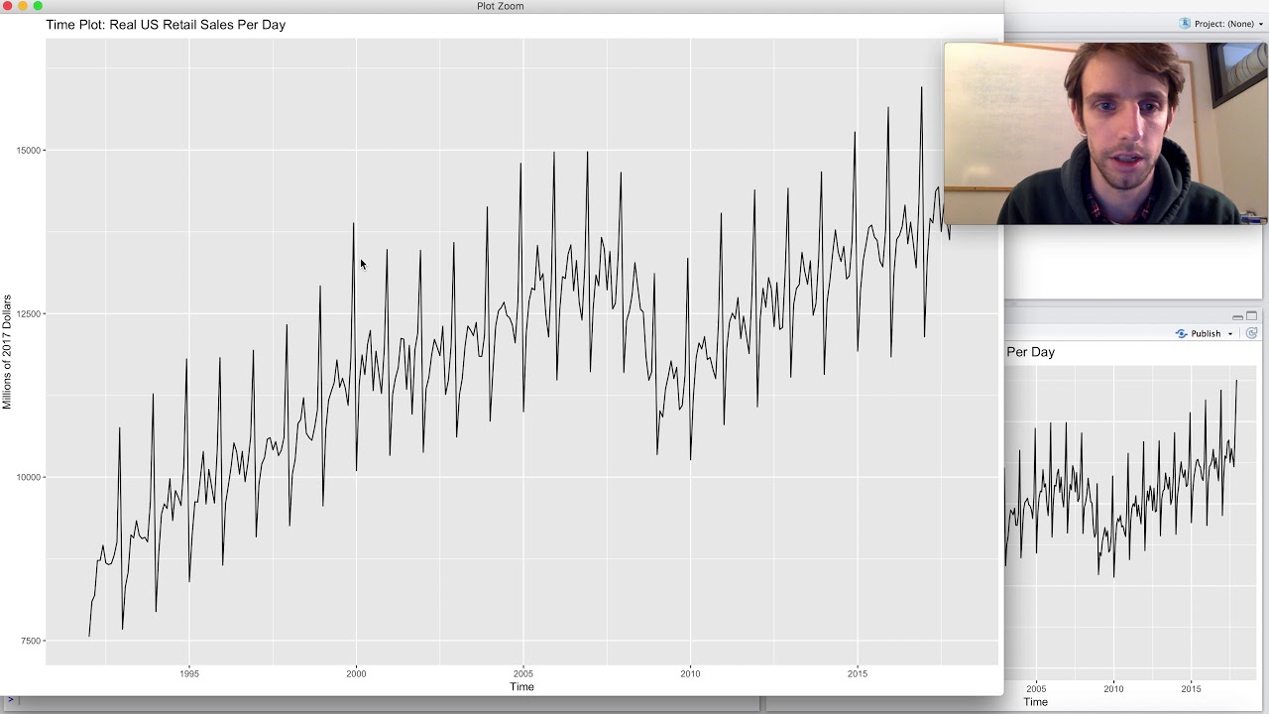Click the 2015 x-axis tick label in Plot Zoom
This screenshot has height=714, width=1269.
click(857, 673)
